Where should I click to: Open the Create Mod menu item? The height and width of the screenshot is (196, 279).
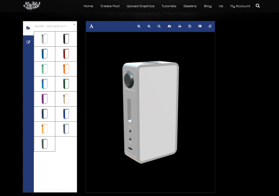click(110, 6)
